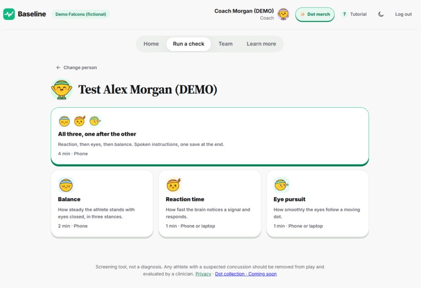Image resolution: width=421 pixels, height=288 pixels.
Task: Click the back arrow beside Change person
Action: click(x=59, y=67)
